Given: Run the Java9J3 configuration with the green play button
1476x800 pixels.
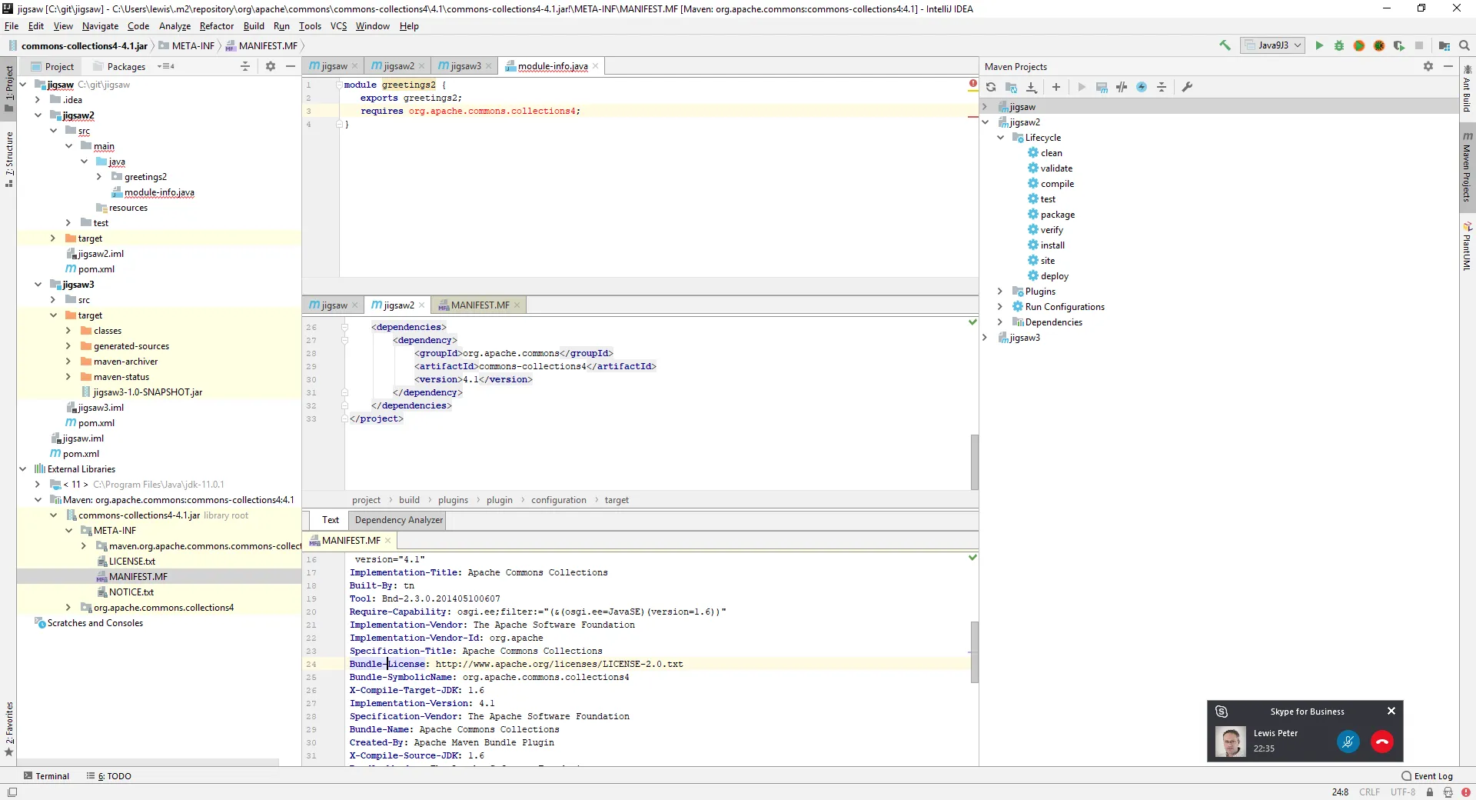Looking at the screenshot, I should coord(1319,45).
